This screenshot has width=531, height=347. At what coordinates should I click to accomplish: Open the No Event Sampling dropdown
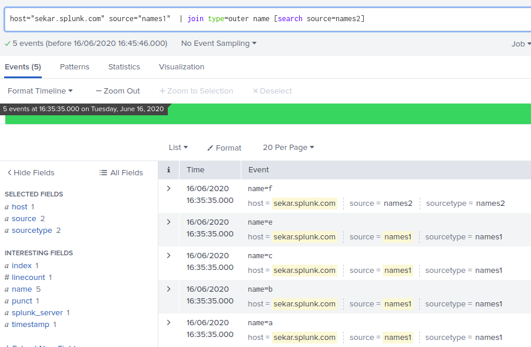pyautogui.click(x=219, y=44)
